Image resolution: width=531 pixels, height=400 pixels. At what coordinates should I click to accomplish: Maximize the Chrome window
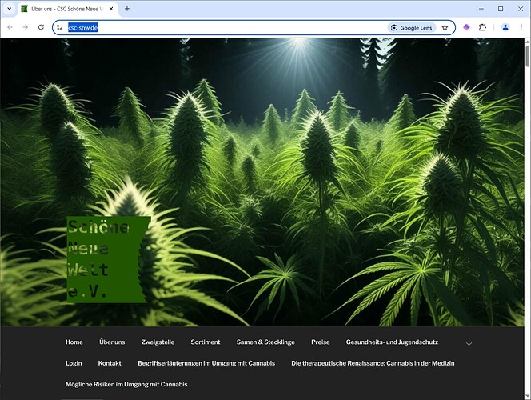[501, 9]
